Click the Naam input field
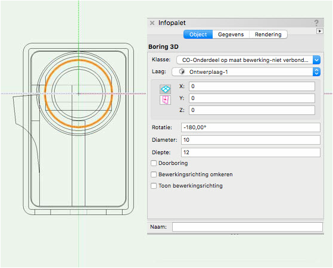 pyautogui.click(x=247, y=227)
